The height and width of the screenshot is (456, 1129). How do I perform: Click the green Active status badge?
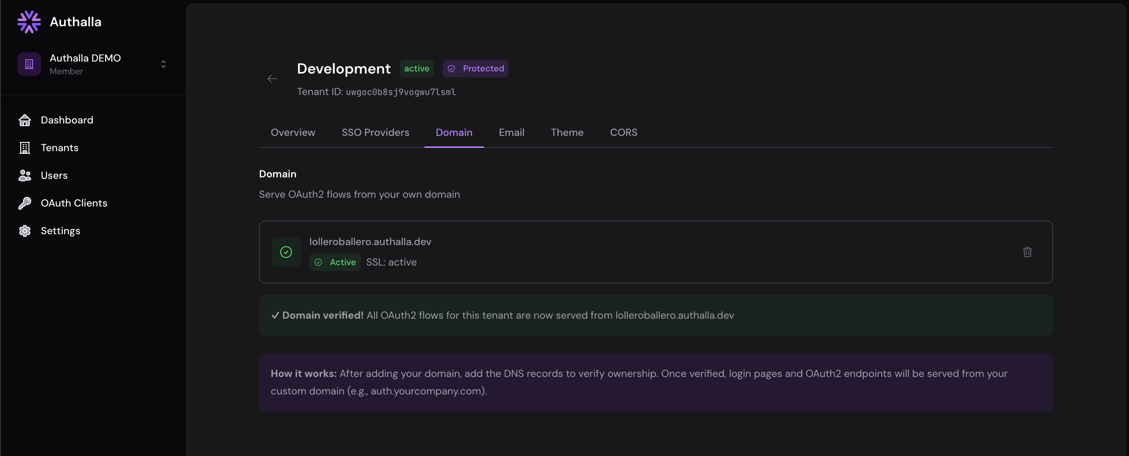(x=335, y=262)
